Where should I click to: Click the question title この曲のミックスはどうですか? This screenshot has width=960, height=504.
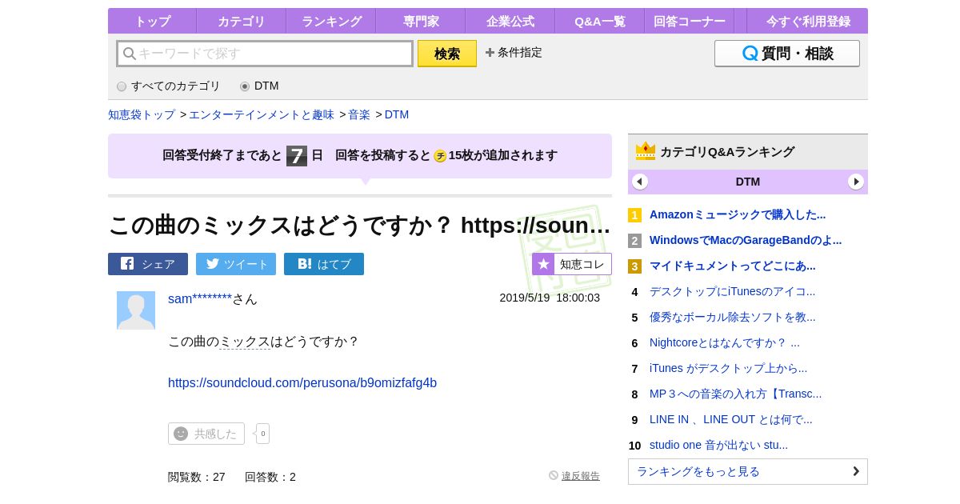pyautogui.click(x=360, y=225)
